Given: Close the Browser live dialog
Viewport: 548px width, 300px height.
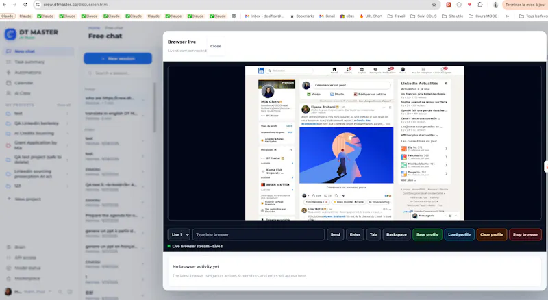Looking at the screenshot, I should [216, 46].
